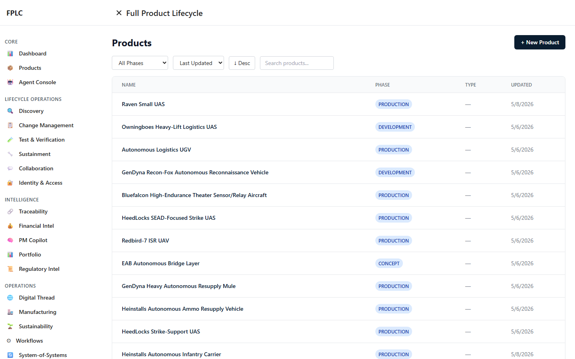The height and width of the screenshot is (359, 575).
Task: Click Owningboes row DEVELOPMENT badge
Action: coord(395,127)
